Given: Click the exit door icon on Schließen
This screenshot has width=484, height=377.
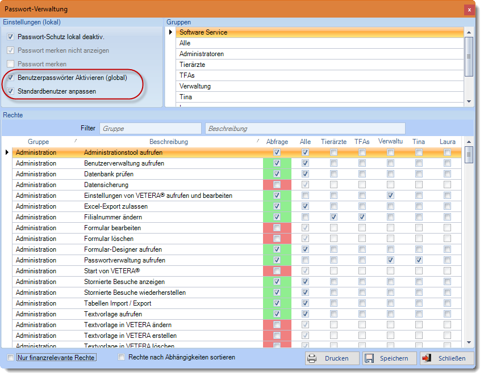Looking at the screenshot, I should (x=427, y=358).
